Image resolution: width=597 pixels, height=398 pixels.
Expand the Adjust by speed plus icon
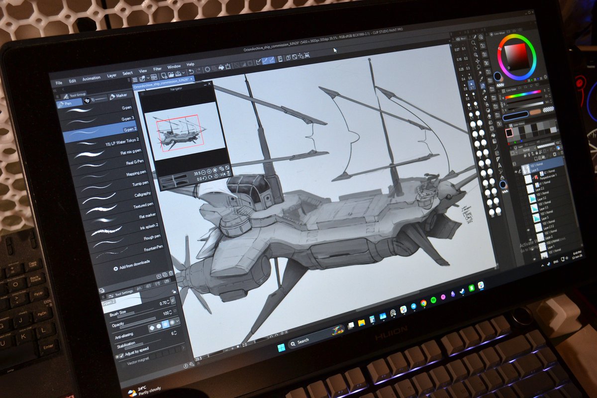117,357
